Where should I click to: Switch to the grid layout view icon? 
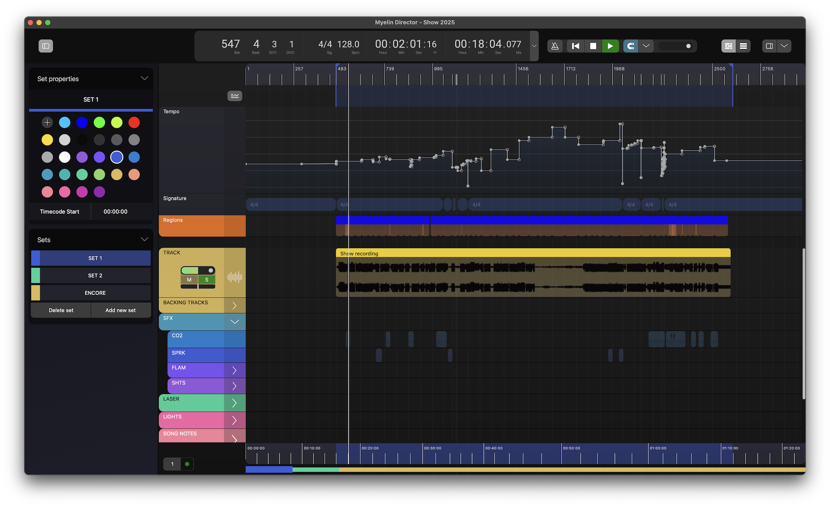tap(728, 46)
